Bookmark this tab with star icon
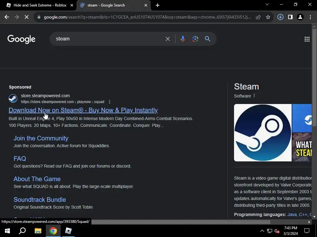 pyautogui.click(x=268, y=17)
